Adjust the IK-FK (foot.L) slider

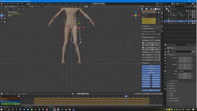[x=151, y=40]
